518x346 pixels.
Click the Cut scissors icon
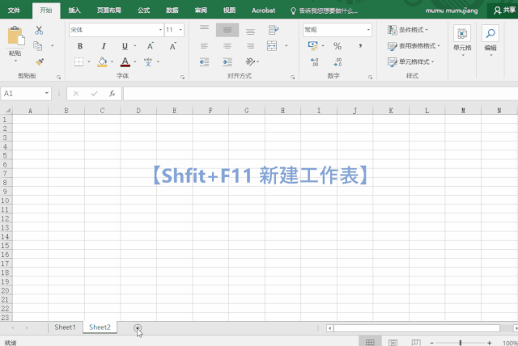pyautogui.click(x=39, y=31)
